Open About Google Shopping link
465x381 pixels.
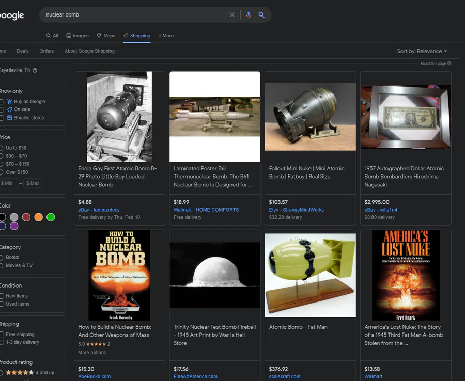(89, 51)
